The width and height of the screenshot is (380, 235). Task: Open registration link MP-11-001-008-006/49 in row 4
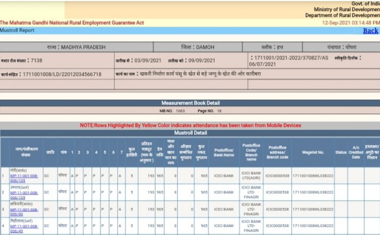(x=24, y=229)
